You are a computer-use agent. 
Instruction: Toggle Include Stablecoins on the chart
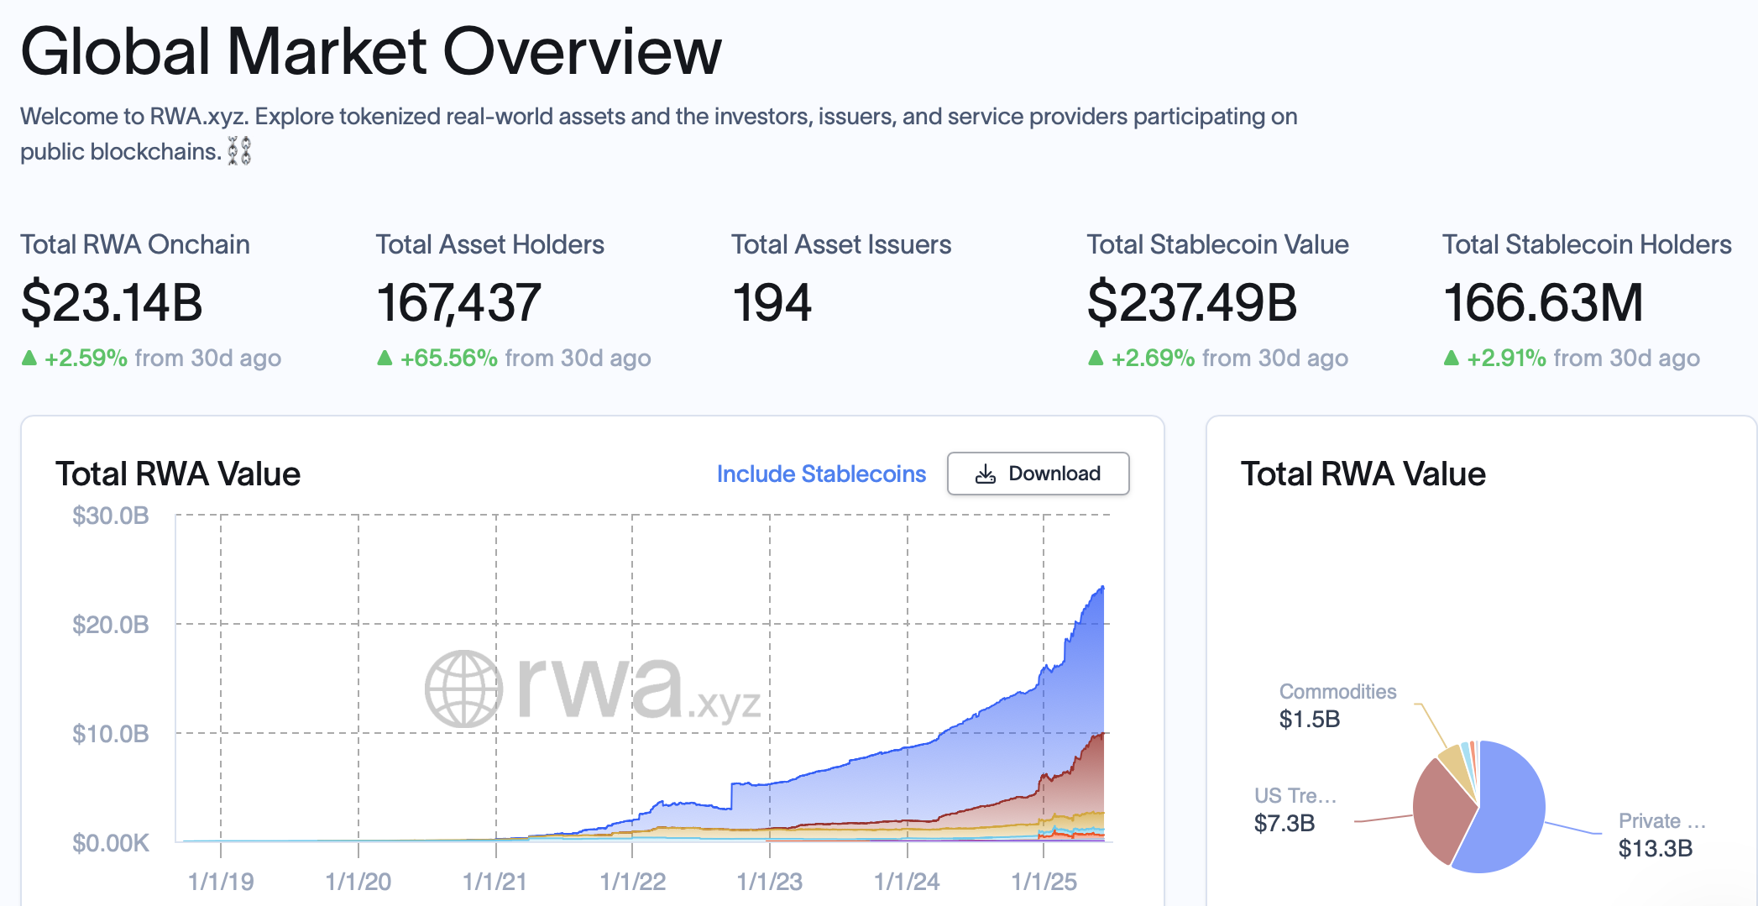820,474
